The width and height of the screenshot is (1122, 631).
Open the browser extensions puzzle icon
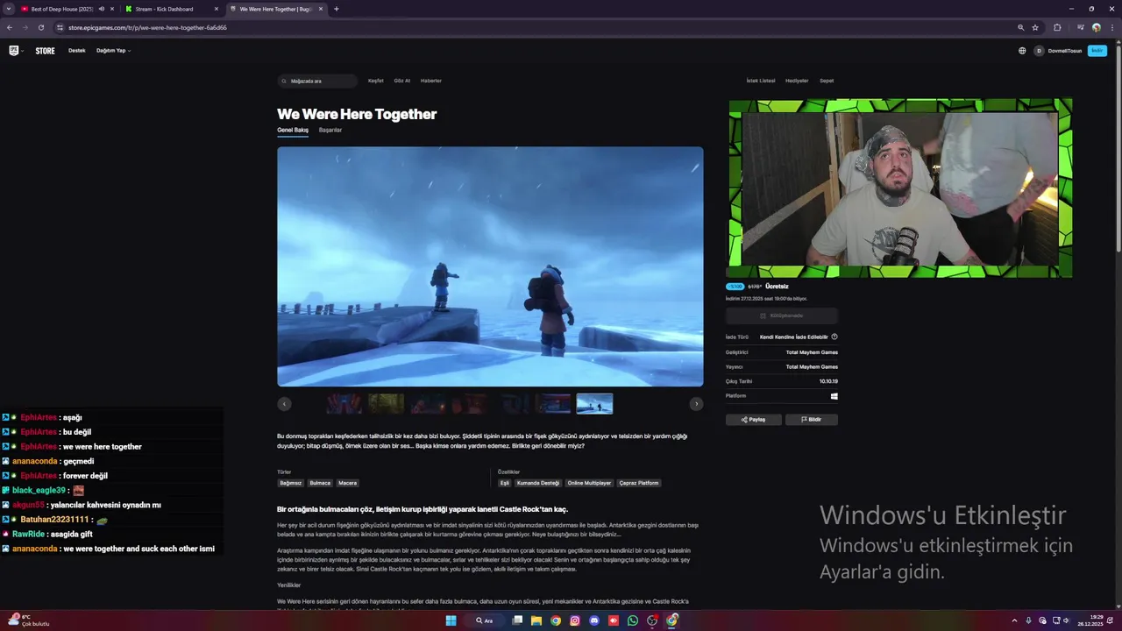1057,27
